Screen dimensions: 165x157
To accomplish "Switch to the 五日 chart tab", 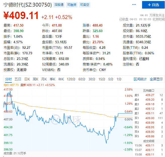I will click(x=18, y=79).
